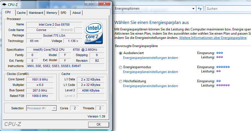Viewport: 251px width, 131px height.
Task: Click the Voltage value 1.136 v
Action: tap(73, 41)
